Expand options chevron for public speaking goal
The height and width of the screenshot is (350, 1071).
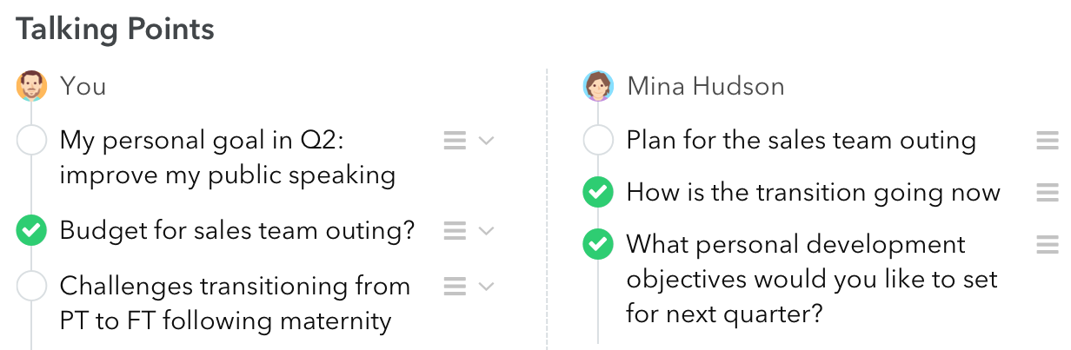(487, 141)
